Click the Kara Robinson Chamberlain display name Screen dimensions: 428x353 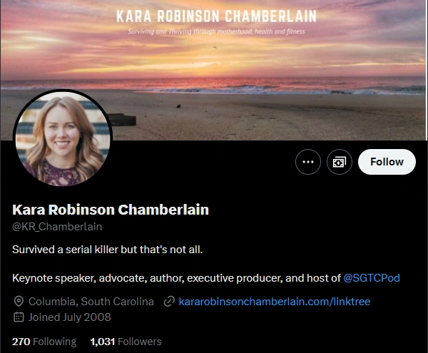click(111, 210)
